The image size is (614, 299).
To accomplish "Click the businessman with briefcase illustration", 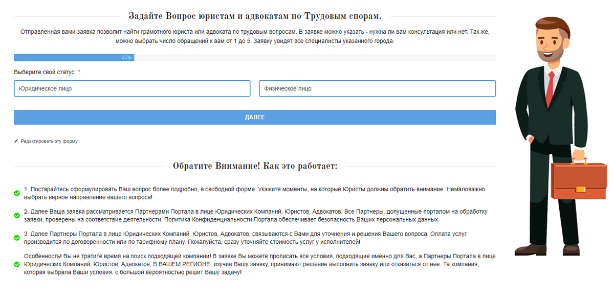I will [x=560, y=135].
